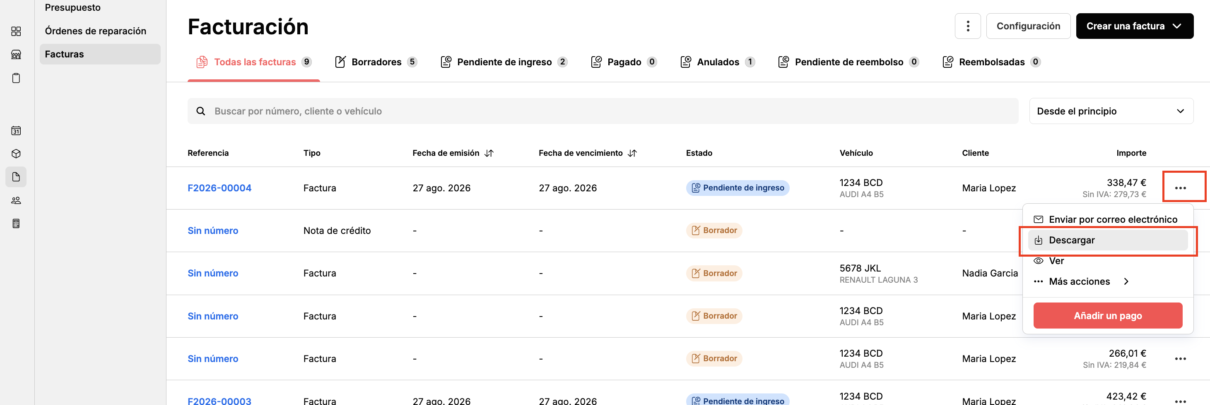Click the Pendiente de reembolso tab icon
The image size is (1210, 405).
(783, 62)
